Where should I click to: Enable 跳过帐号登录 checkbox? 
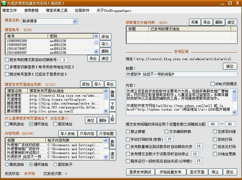coord(7,74)
